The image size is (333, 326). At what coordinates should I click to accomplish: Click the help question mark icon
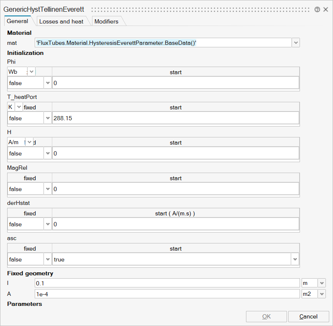318,9
